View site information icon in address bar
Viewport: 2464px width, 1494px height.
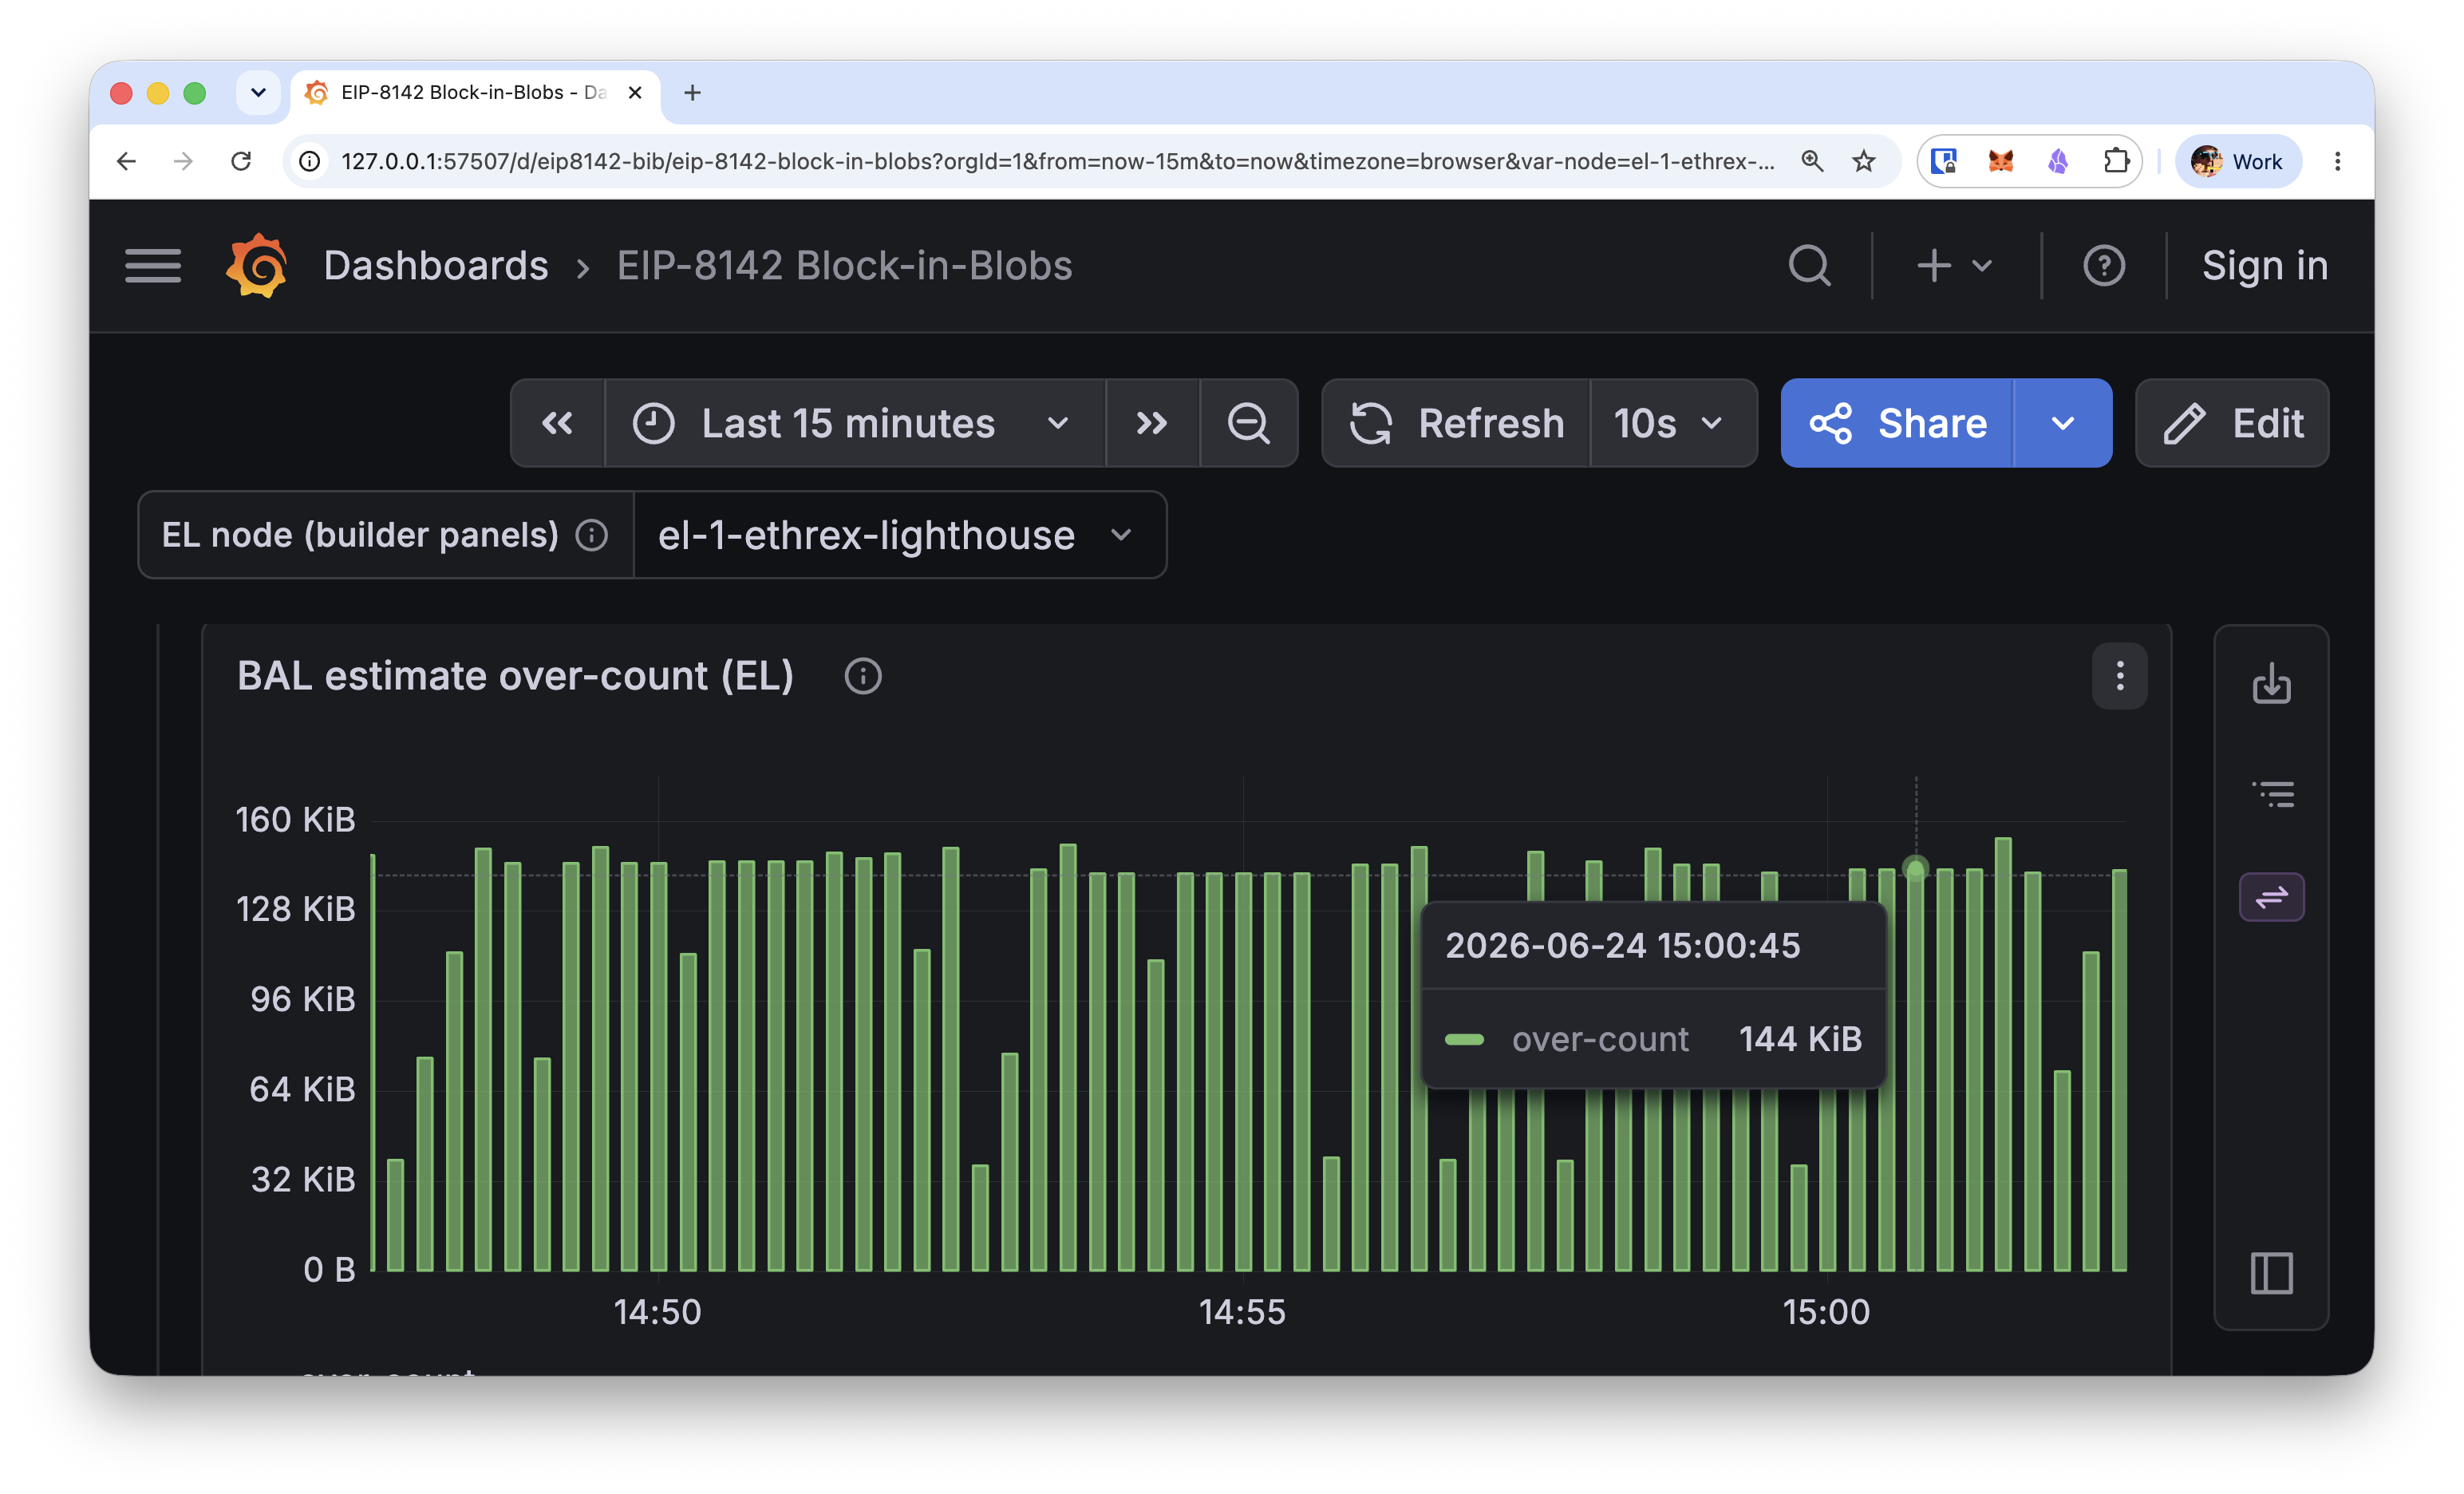(310, 161)
